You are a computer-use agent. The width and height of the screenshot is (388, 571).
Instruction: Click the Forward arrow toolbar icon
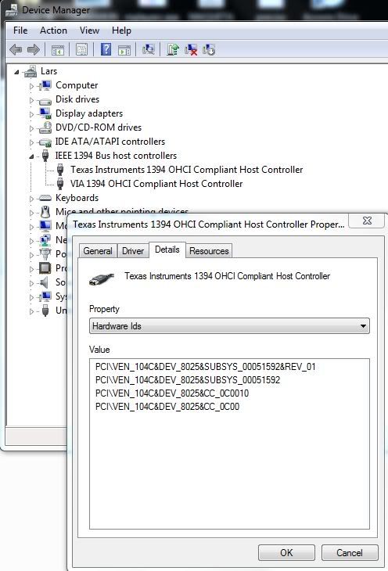34,49
